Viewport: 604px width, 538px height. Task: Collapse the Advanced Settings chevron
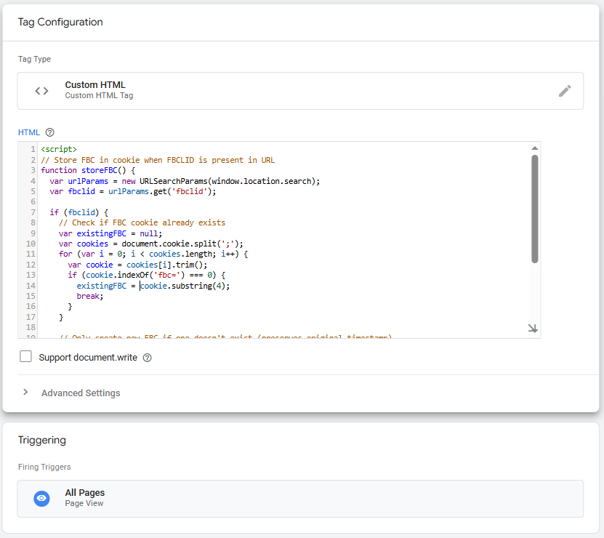26,393
